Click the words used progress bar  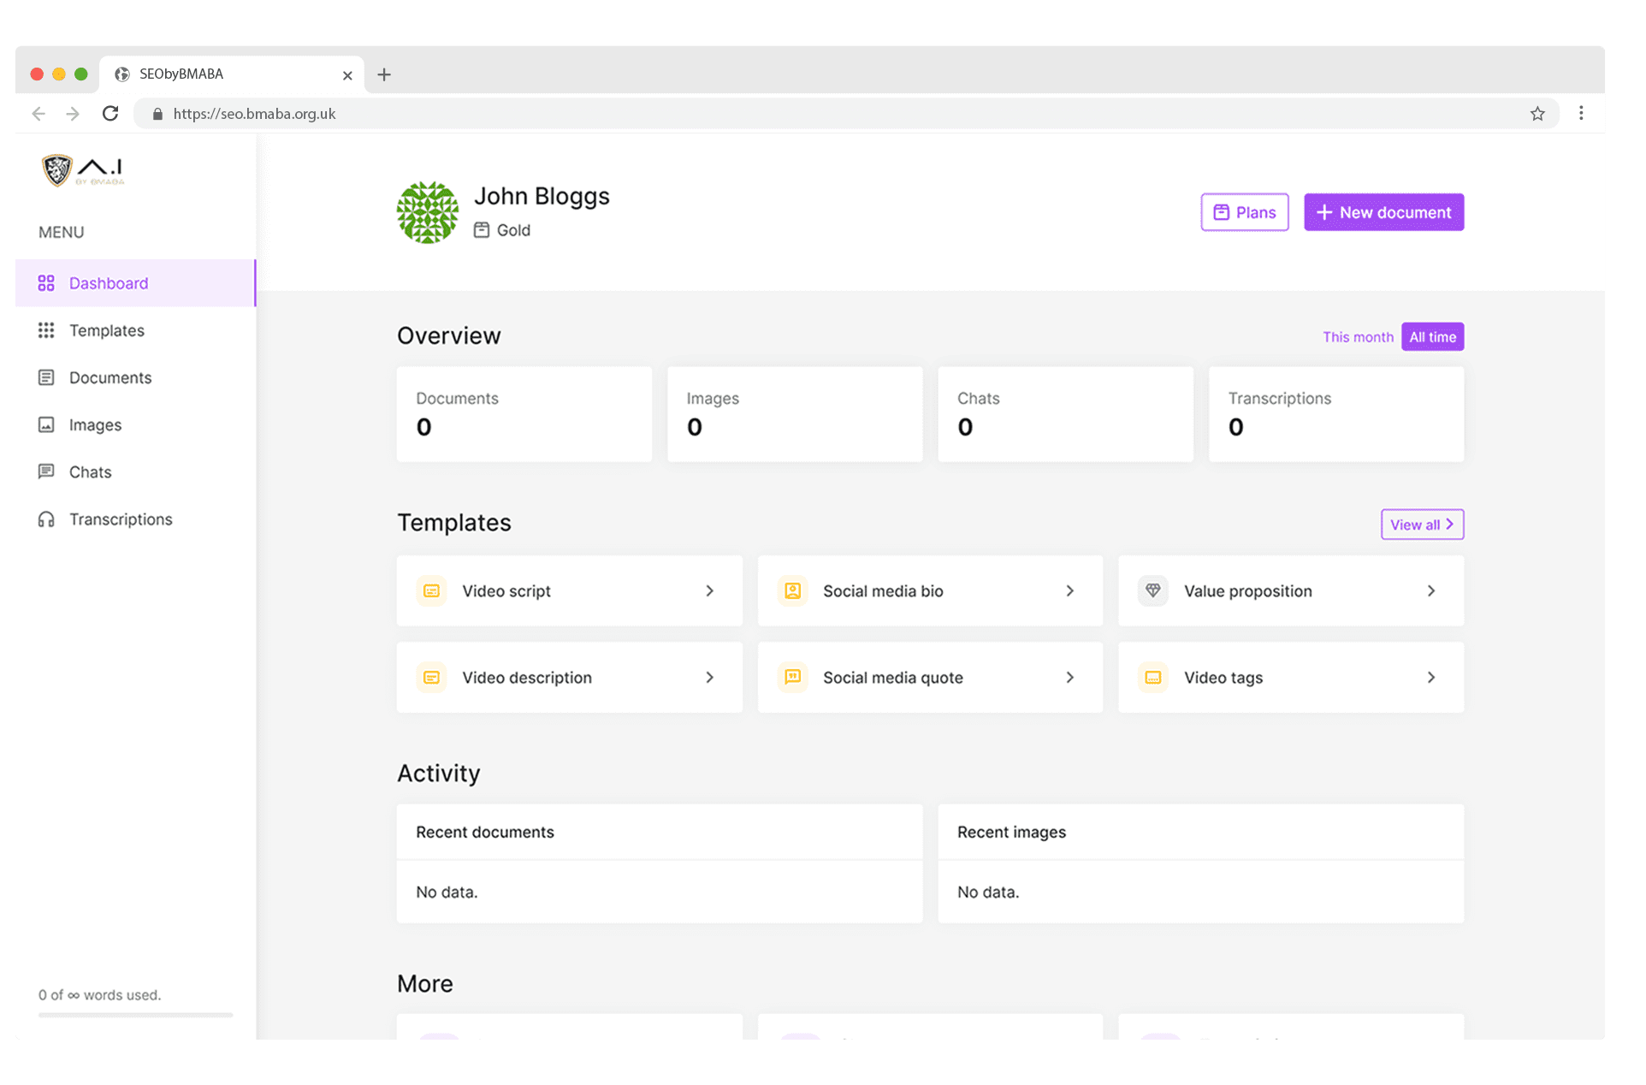coord(135,1015)
